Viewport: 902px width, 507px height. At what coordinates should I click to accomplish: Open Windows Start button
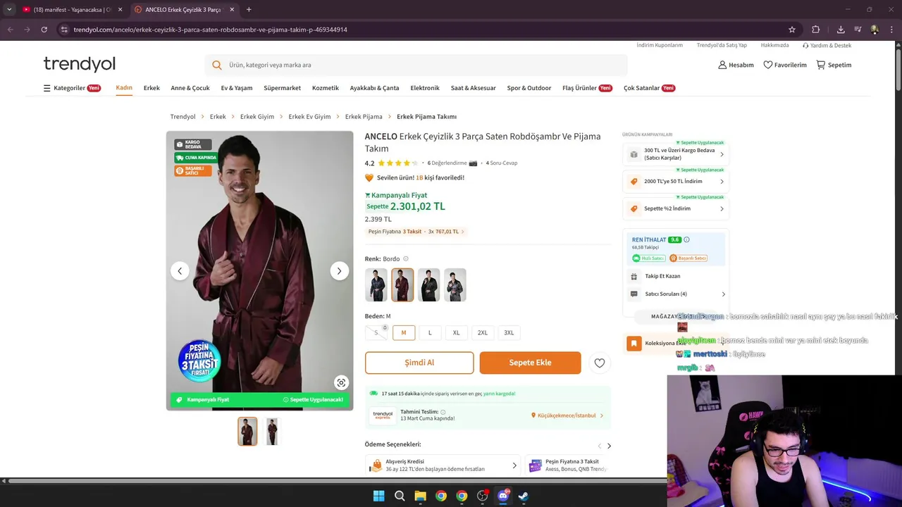pos(378,496)
